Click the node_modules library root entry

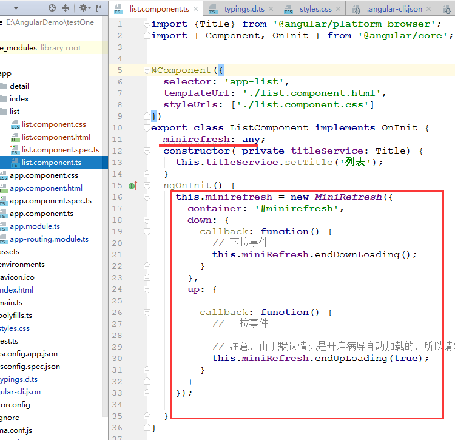[x=40, y=47]
